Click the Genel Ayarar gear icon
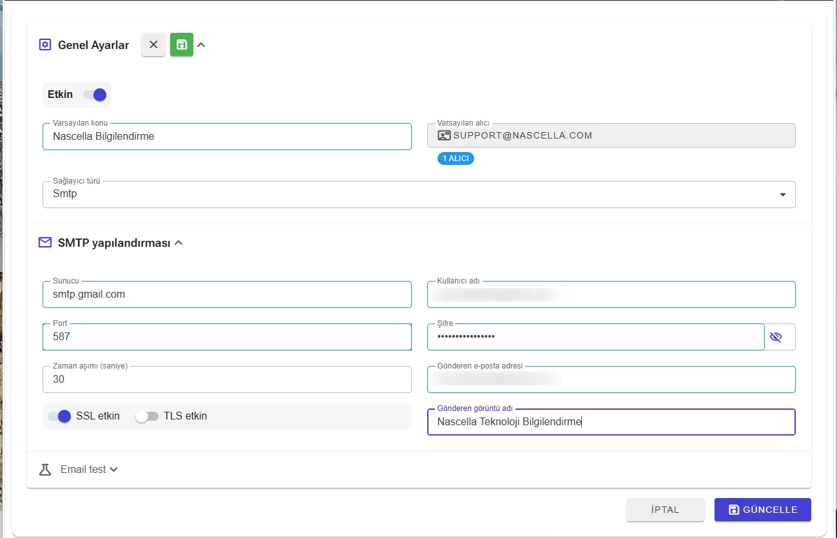 [x=44, y=45]
